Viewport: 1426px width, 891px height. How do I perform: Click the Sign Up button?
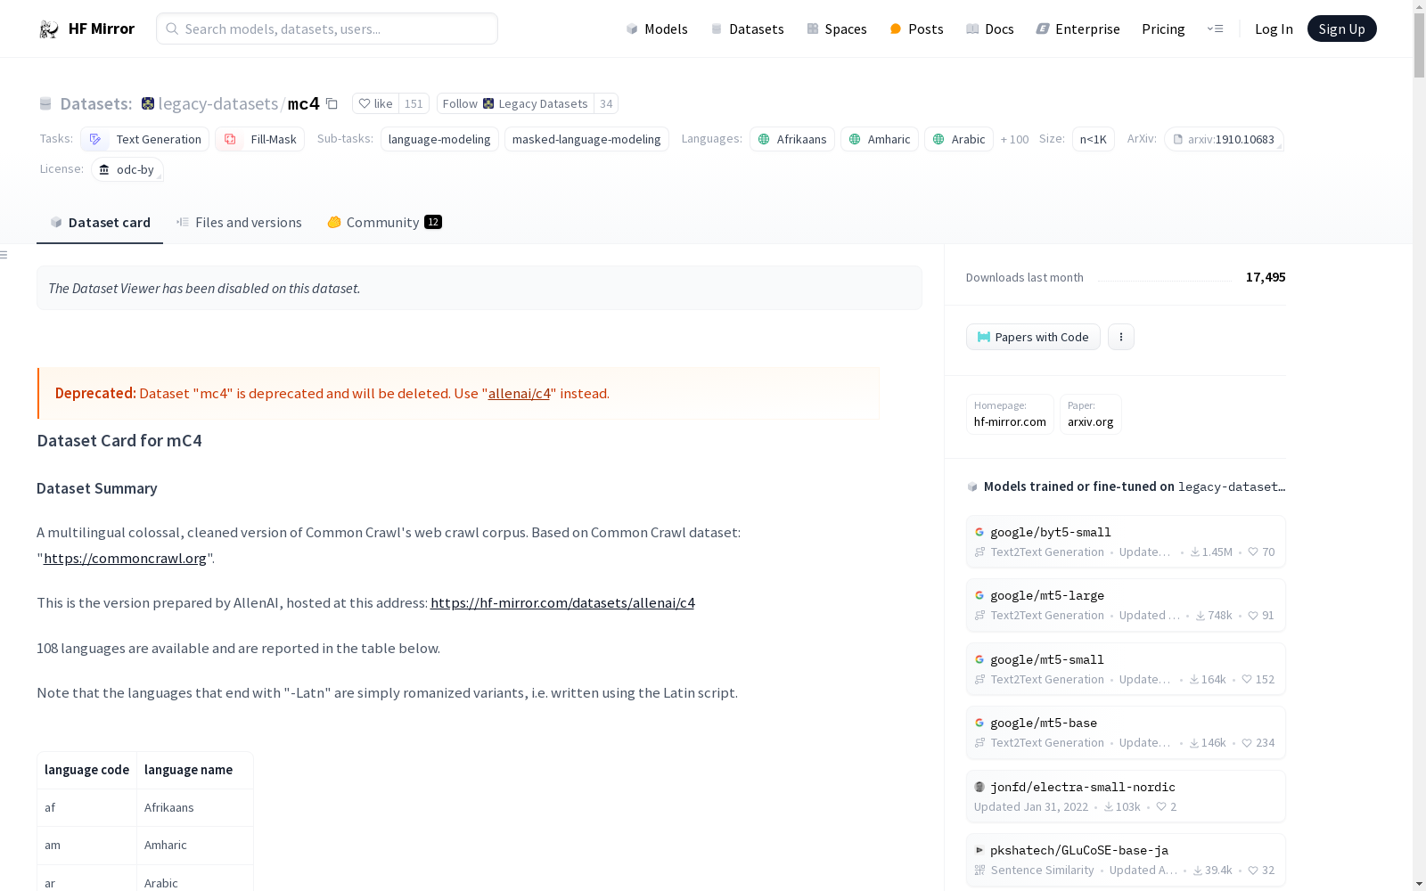point(1341,29)
